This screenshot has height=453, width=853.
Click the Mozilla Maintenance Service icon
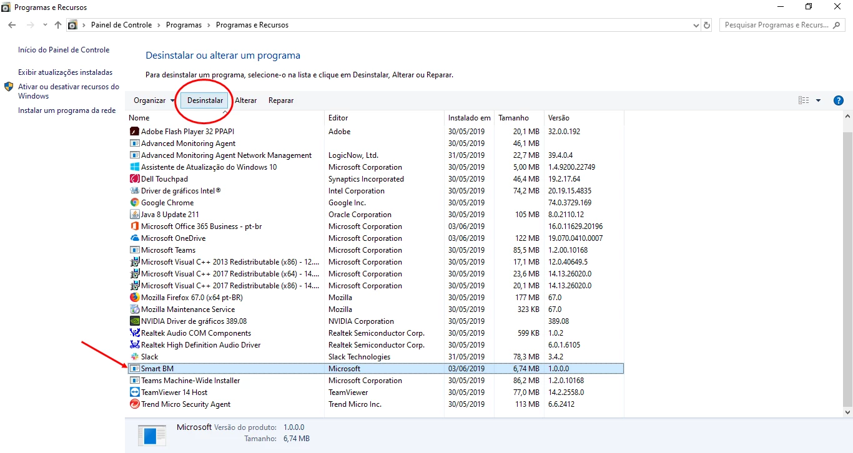(134, 309)
